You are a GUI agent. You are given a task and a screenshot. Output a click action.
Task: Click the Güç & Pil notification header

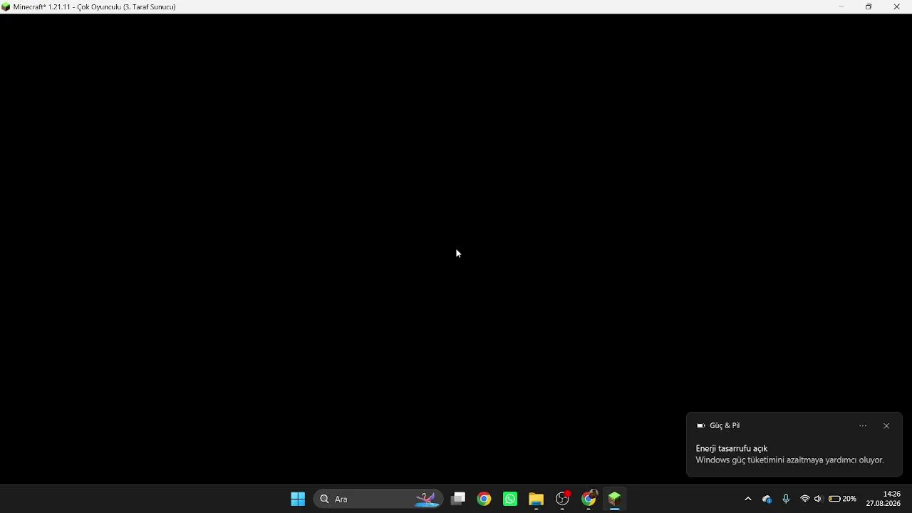[725, 425]
